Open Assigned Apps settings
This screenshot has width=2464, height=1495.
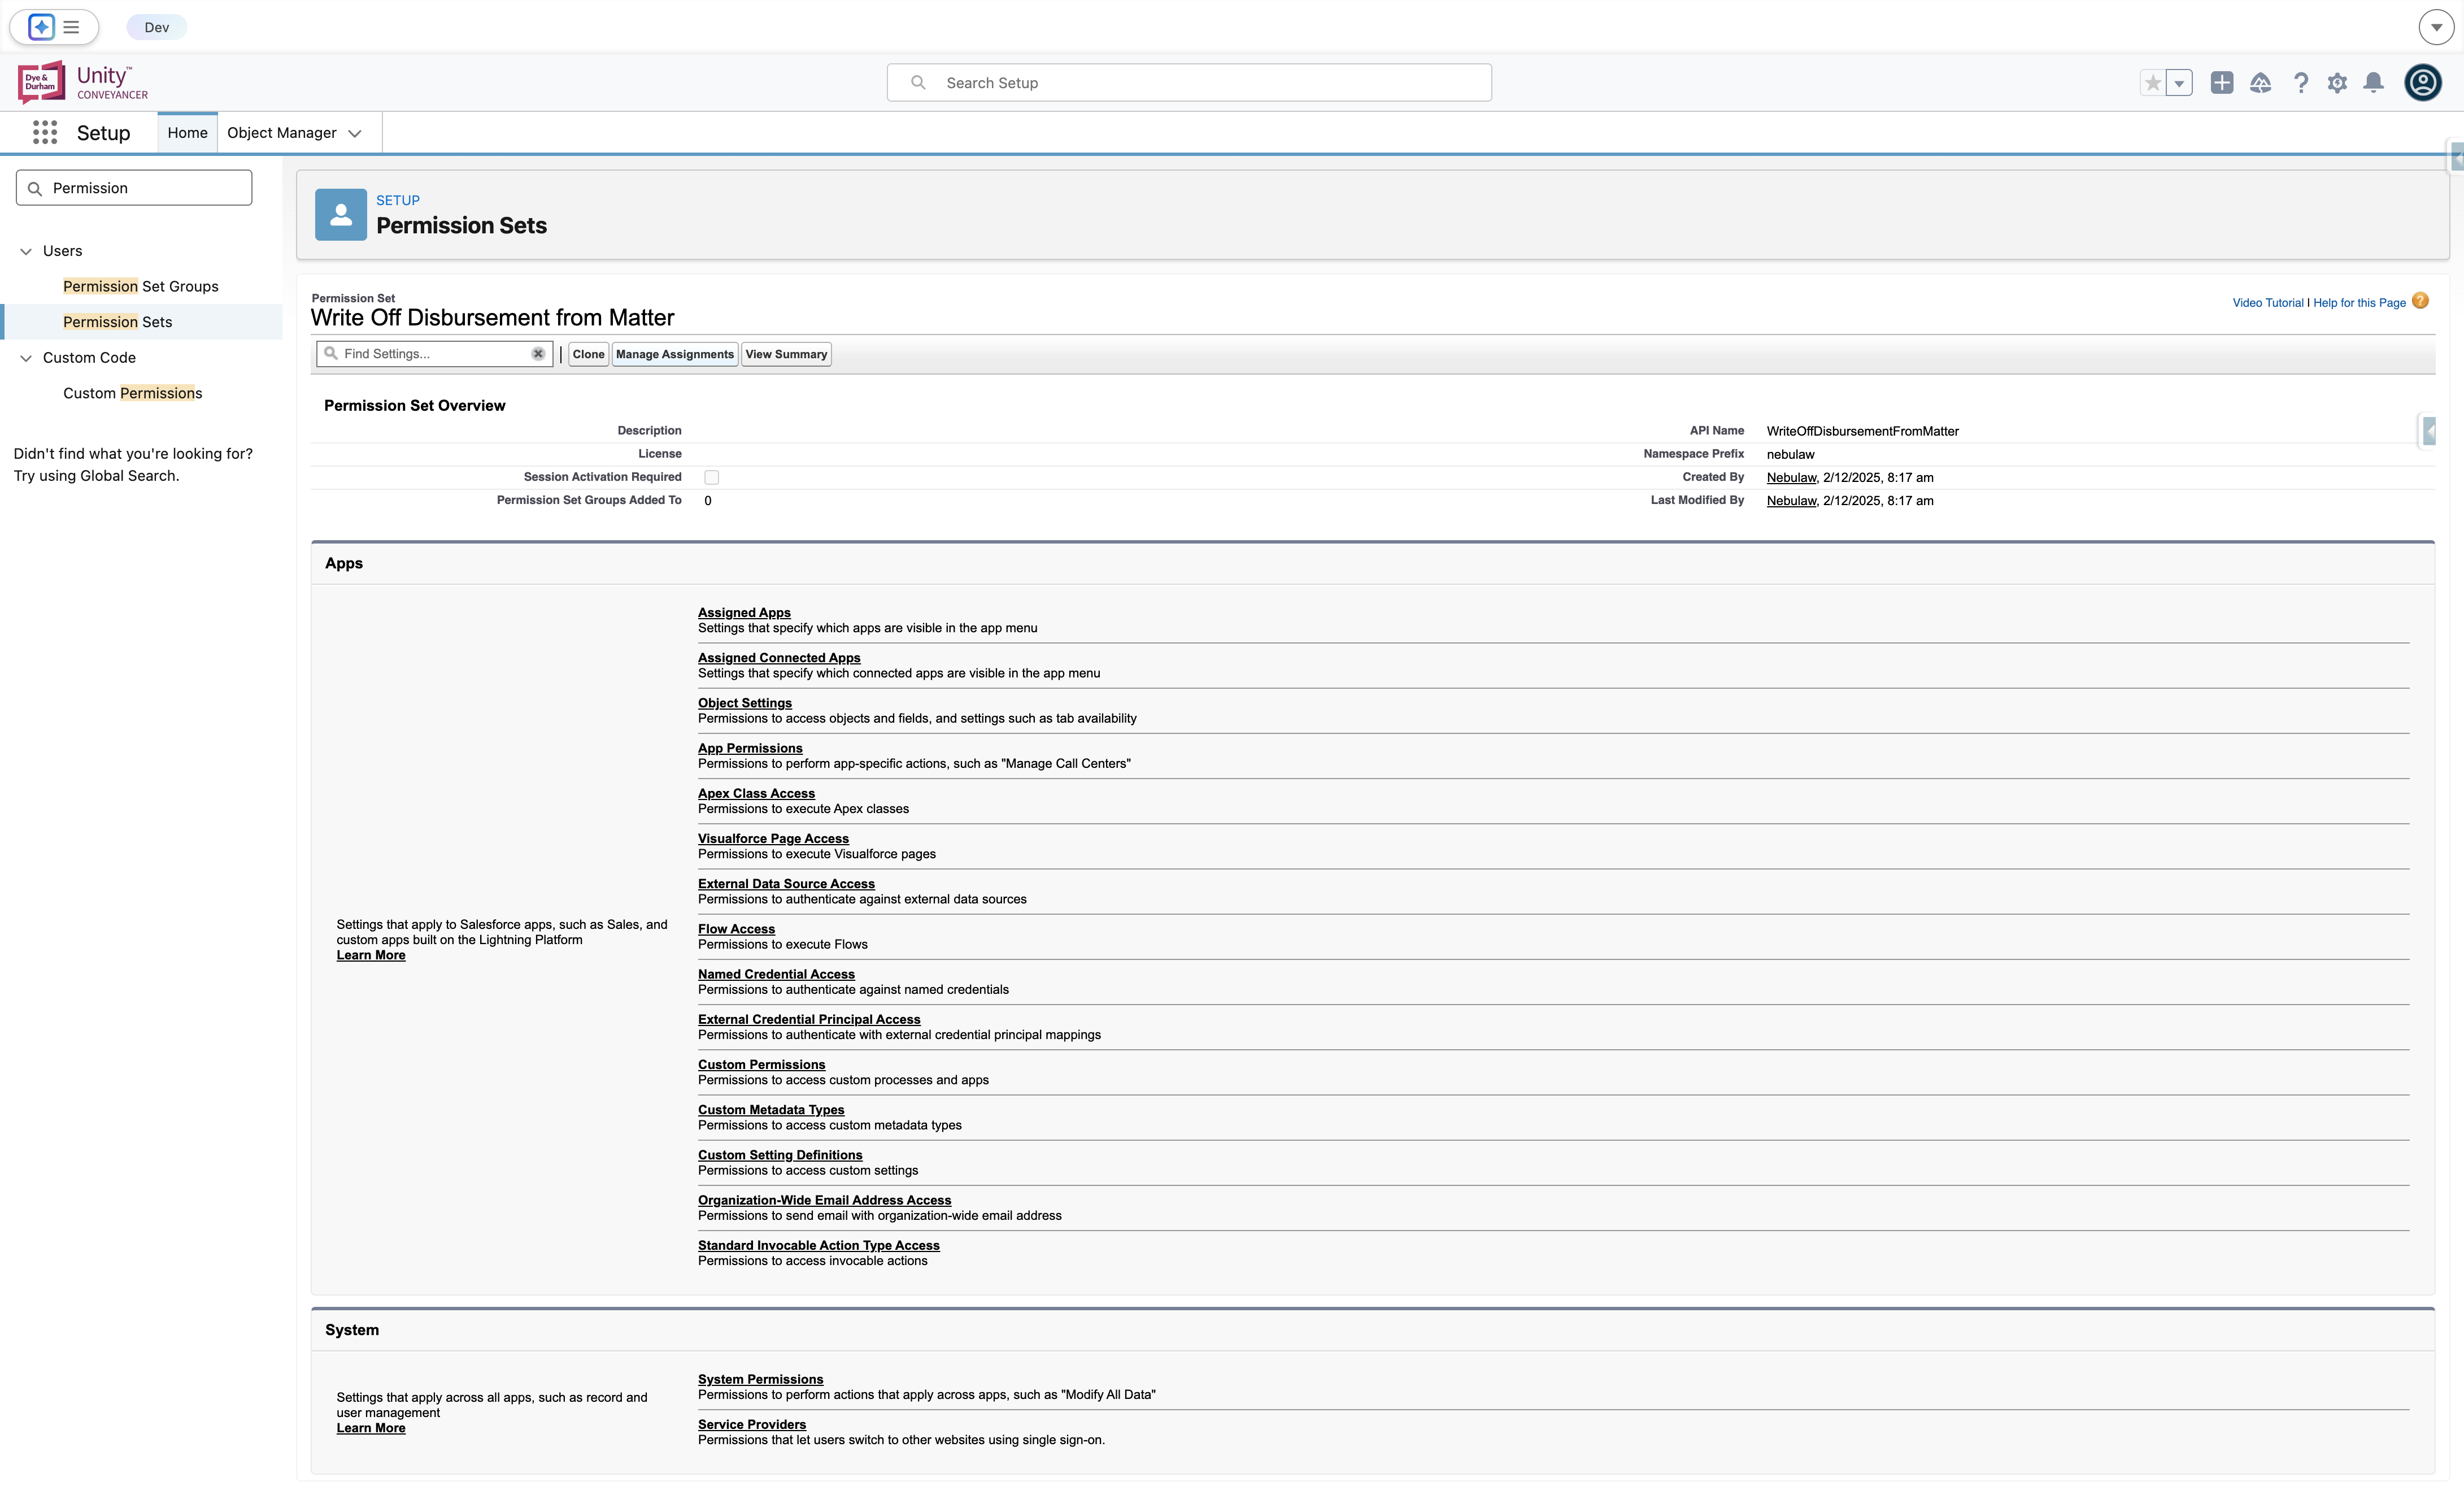[744, 613]
